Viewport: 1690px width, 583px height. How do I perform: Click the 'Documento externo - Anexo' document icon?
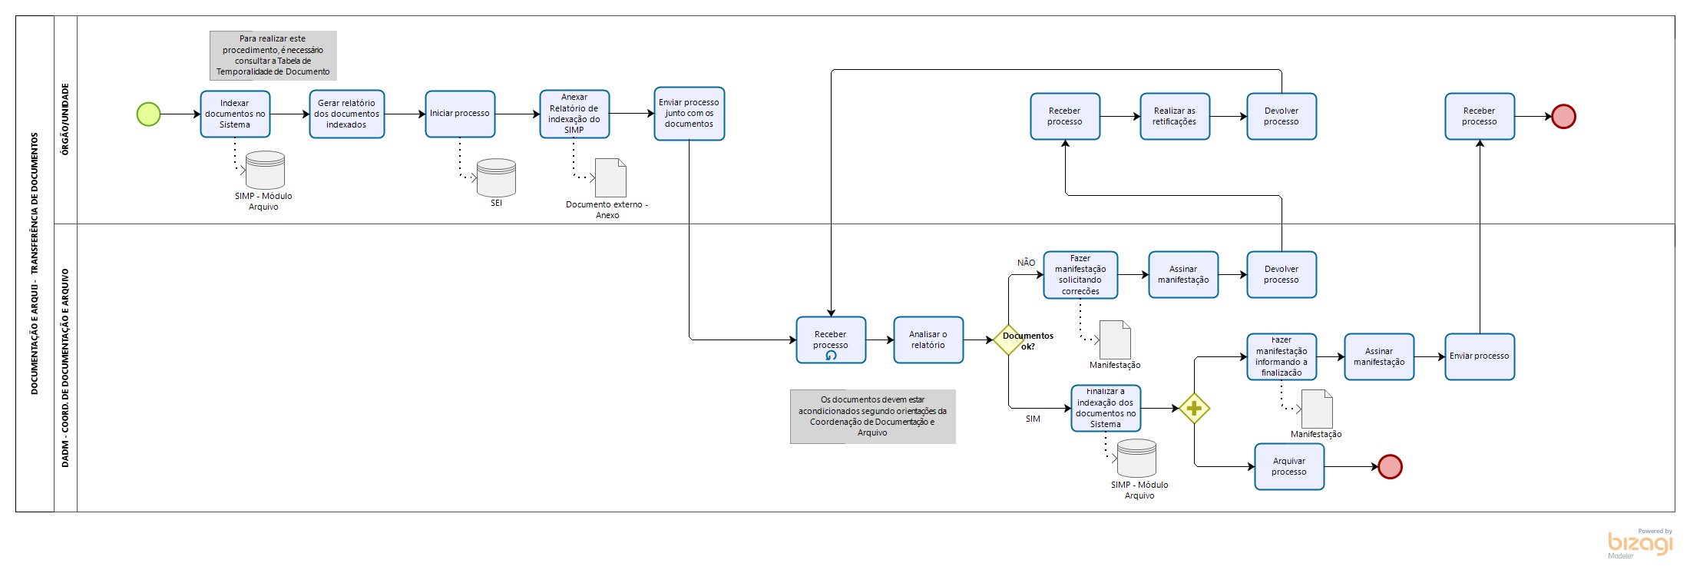(x=610, y=178)
